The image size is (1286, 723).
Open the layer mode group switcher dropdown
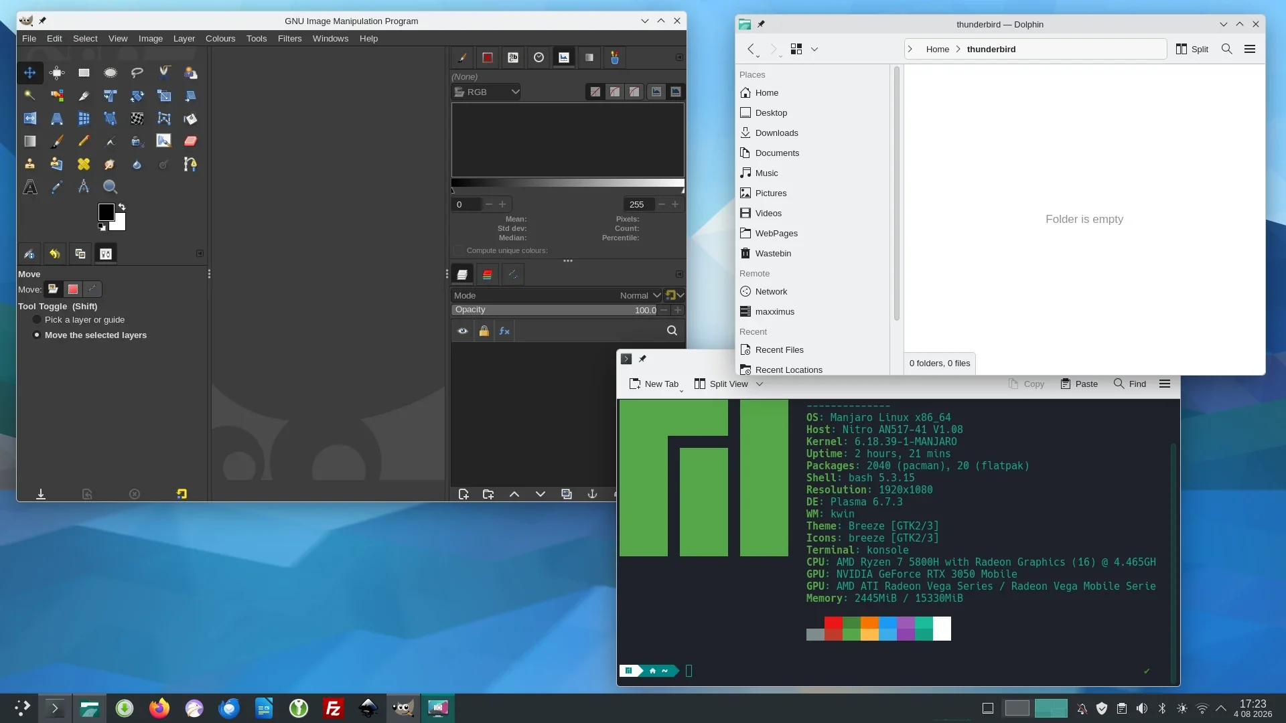(x=674, y=295)
